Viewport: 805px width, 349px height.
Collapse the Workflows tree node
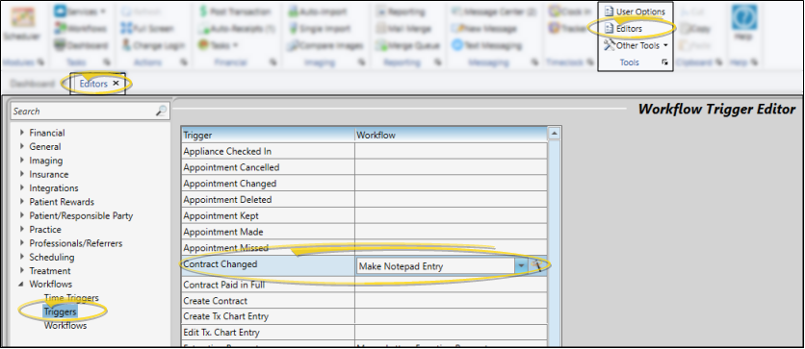tap(21, 285)
